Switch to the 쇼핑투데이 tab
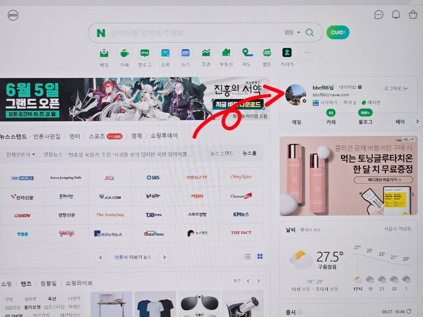Viewport: 423px width, 317px height. click(164, 135)
